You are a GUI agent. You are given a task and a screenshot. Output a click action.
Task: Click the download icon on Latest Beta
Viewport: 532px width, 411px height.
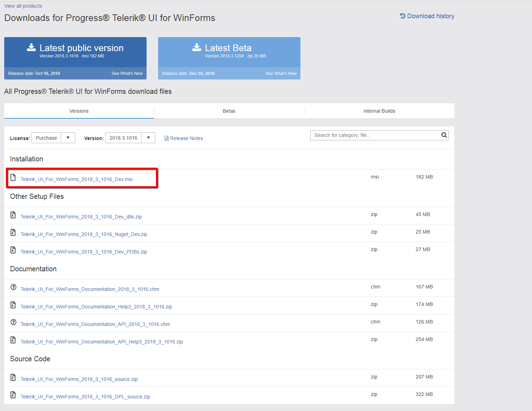coord(197,47)
